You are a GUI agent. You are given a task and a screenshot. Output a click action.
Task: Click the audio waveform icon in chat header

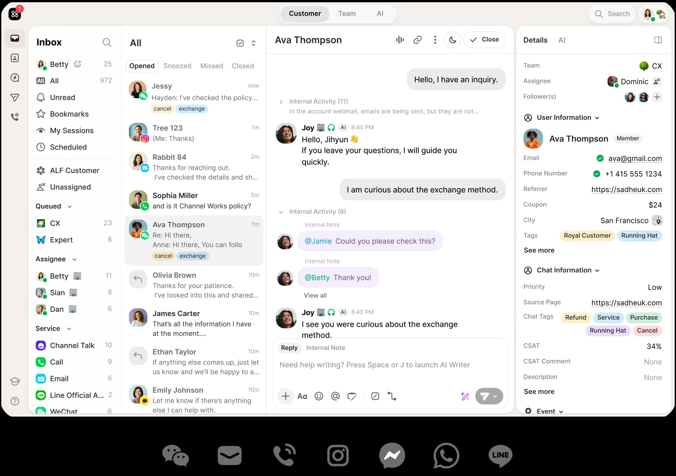click(400, 40)
